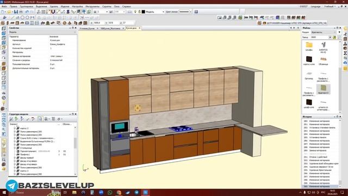Open the Windows Start menu
The width and height of the screenshot is (348, 196).
[x=4, y=192]
